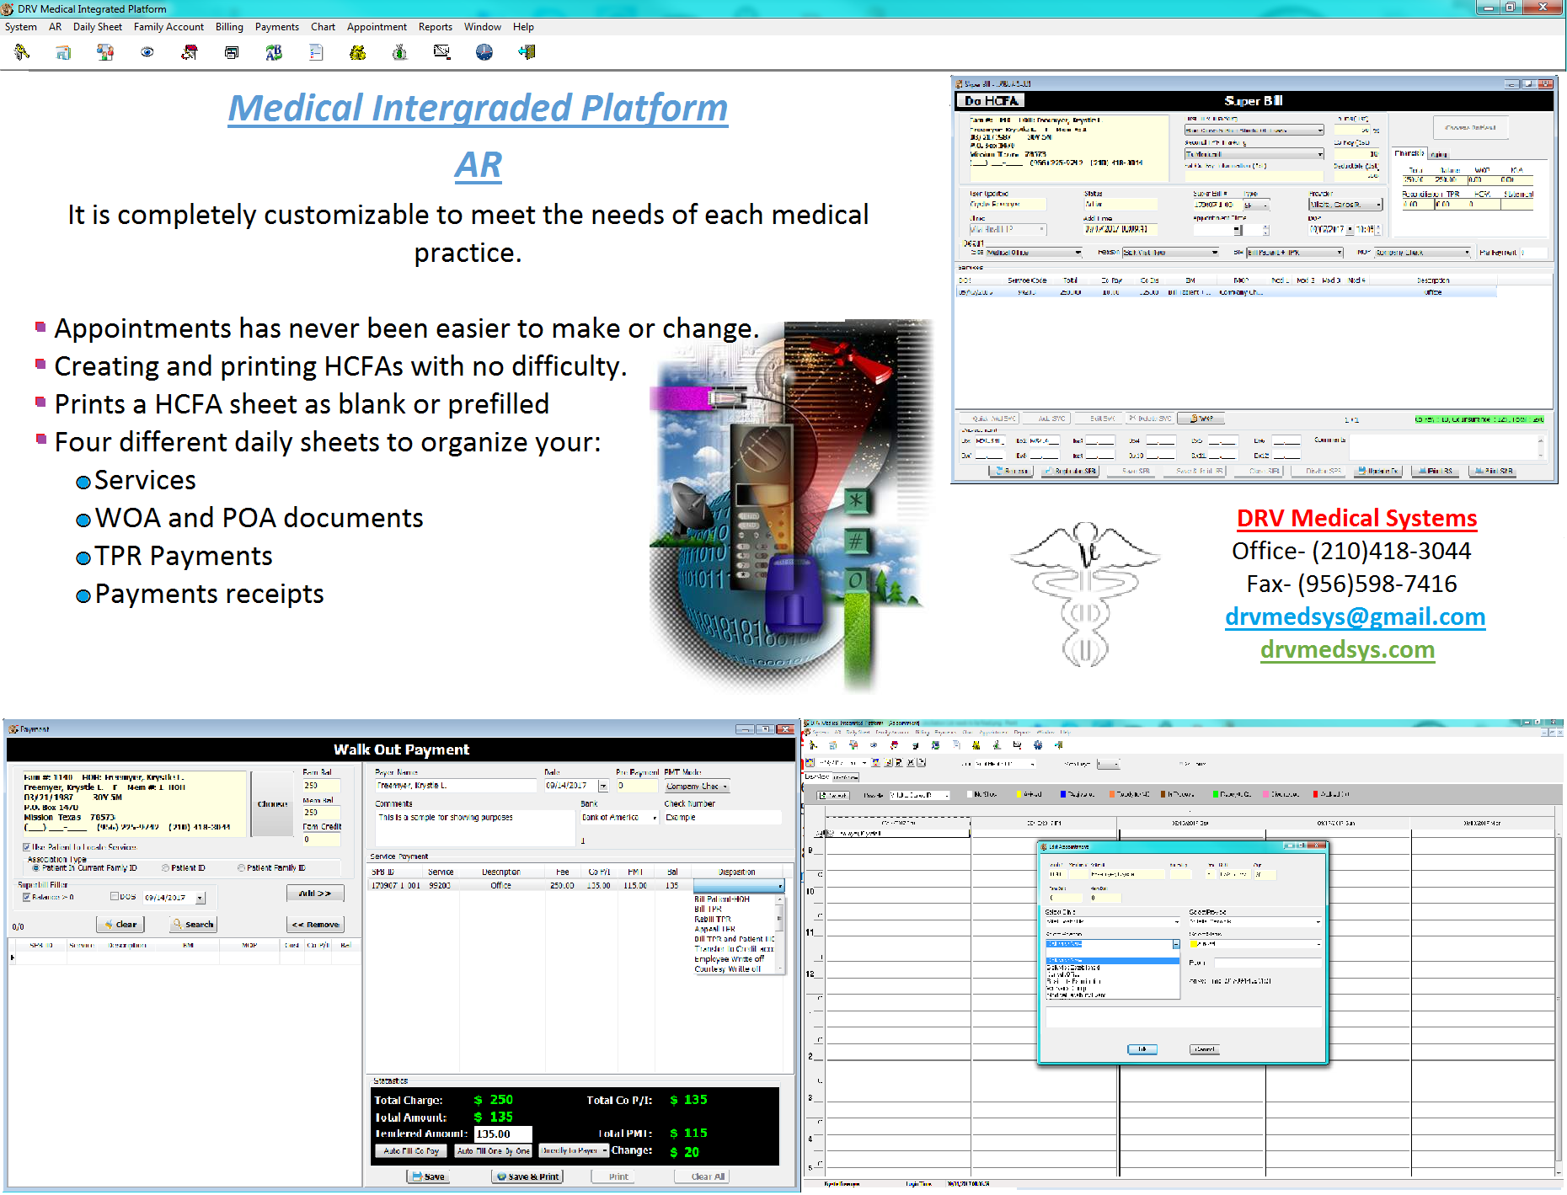Click the yellow money bags toolbar icon
Image resolution: width=1567 pixels, height=1195 pixels.
click(x=358, y=52)
